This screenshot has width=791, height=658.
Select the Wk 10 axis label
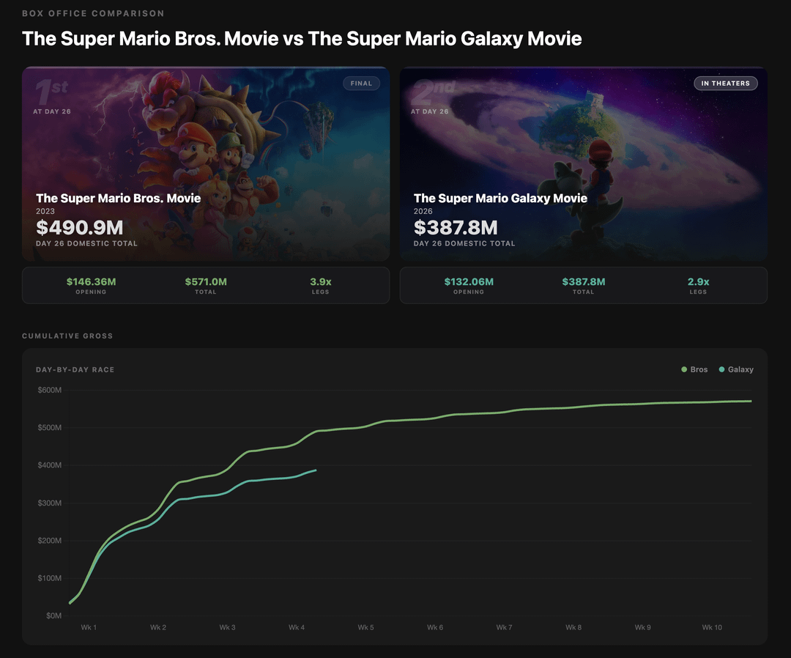point(712,628)
